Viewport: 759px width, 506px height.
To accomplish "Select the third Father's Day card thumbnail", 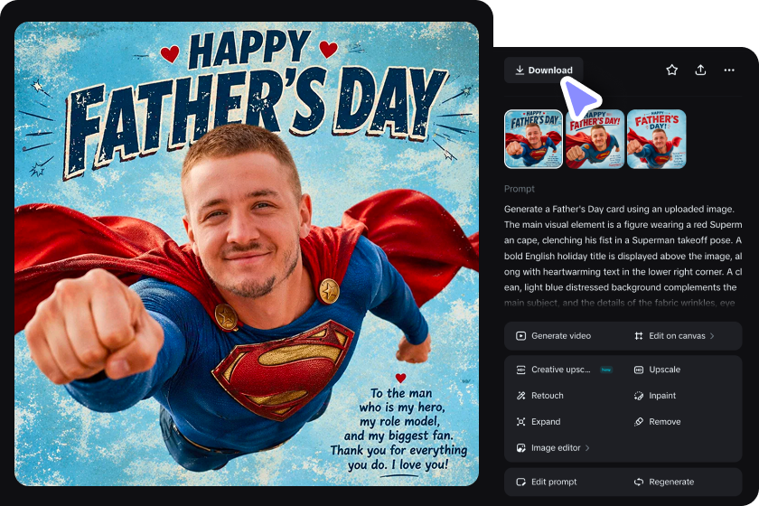I will click(x=656, y=139).
